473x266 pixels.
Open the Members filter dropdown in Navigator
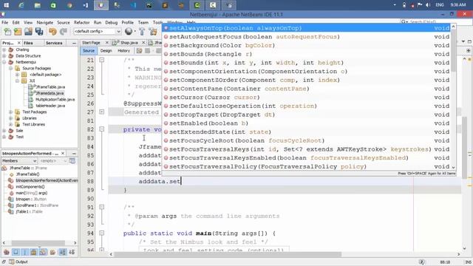click(19, 161)
